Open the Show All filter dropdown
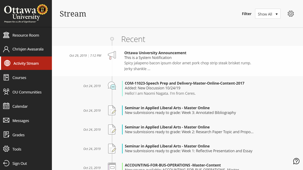This screenshot has height=170, width=303. click(x=268, y=14)
